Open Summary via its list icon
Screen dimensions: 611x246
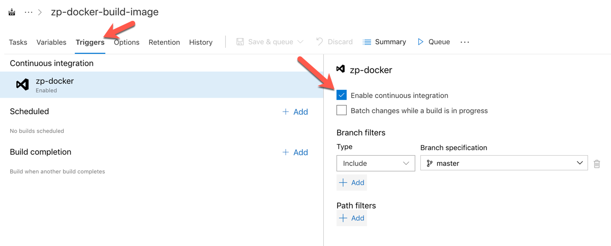(367, 42)
